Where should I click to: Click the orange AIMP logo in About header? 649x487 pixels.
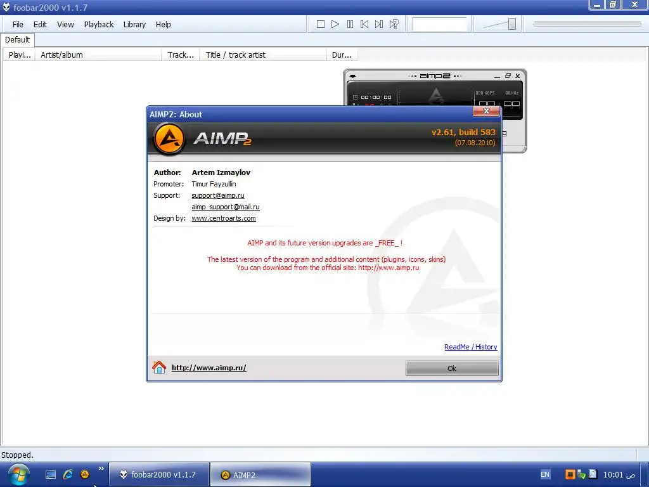169,139
